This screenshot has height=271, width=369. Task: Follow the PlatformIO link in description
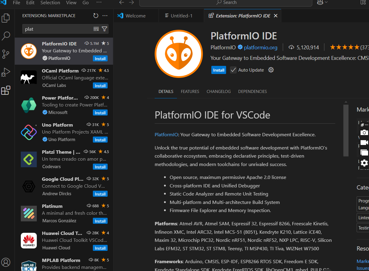[166, 134]
